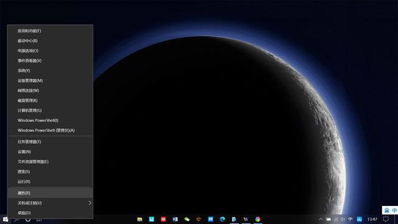Open Task View on the taskbar
This screenshot has width=398, height=224.
(39, 219)
